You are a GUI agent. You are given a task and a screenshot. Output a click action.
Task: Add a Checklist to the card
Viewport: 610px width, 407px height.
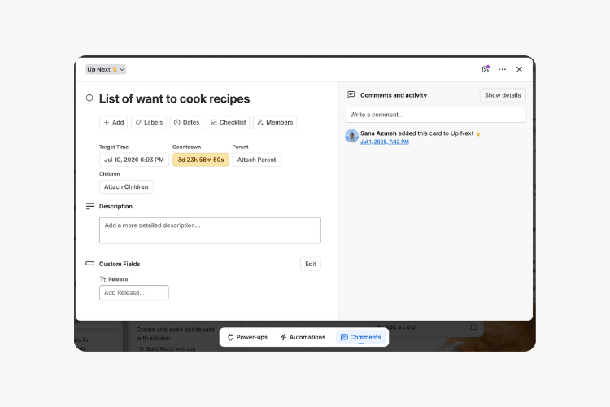[x=229, y=122]
